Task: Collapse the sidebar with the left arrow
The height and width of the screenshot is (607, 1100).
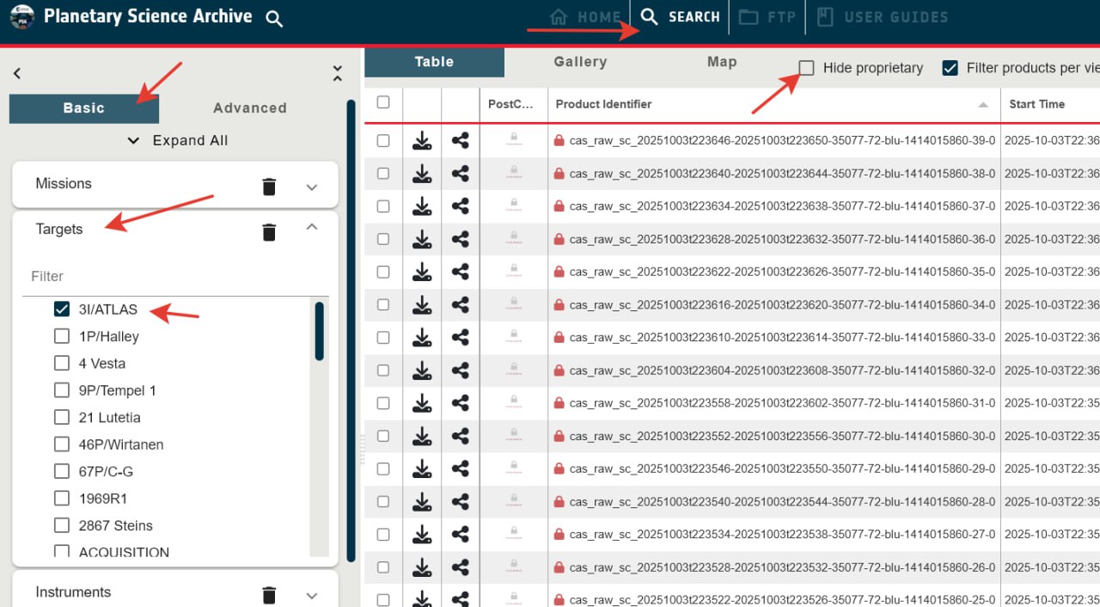Action: click(17, 74)
